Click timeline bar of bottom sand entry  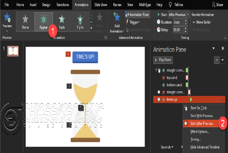coord(187,85)
